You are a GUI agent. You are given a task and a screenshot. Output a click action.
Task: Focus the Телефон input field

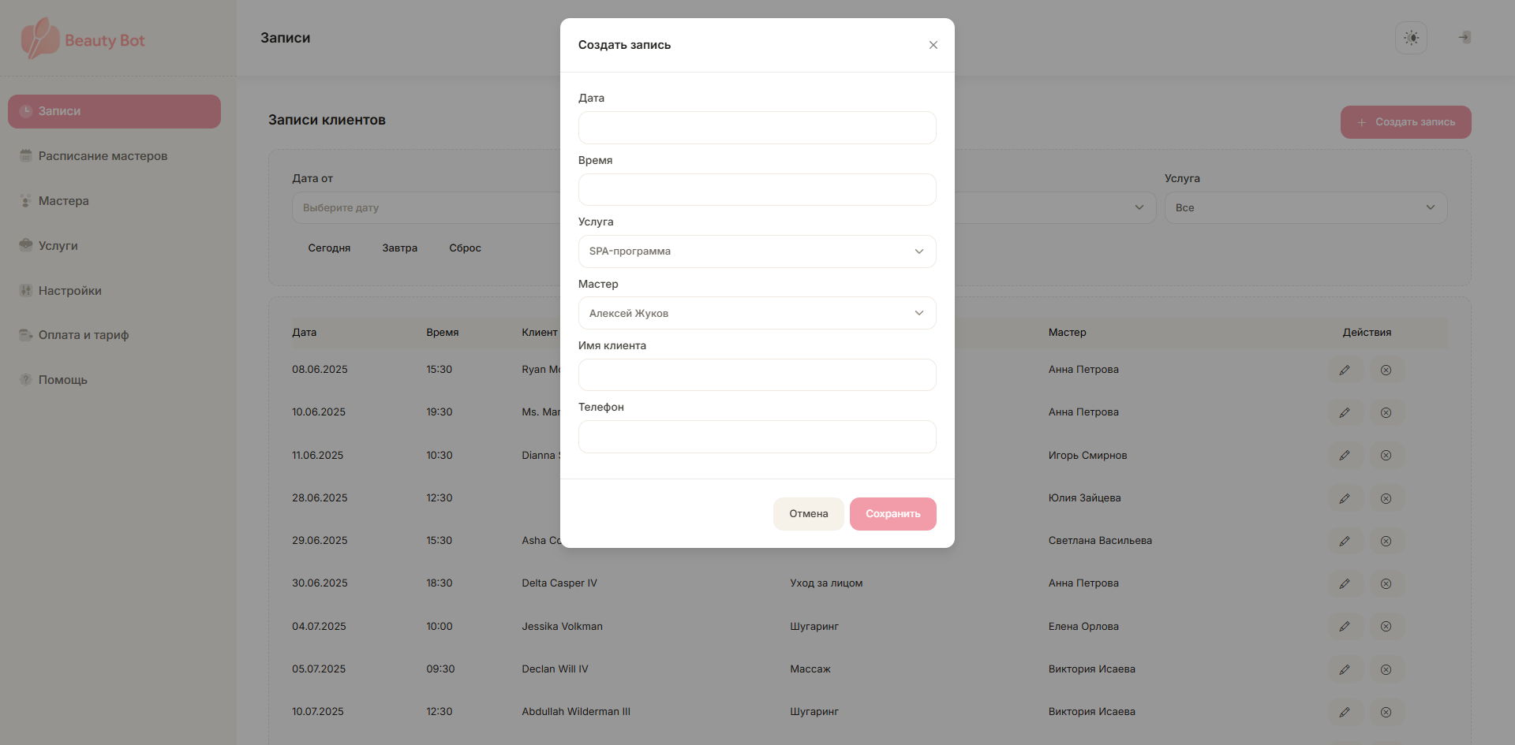pos(757,437)
